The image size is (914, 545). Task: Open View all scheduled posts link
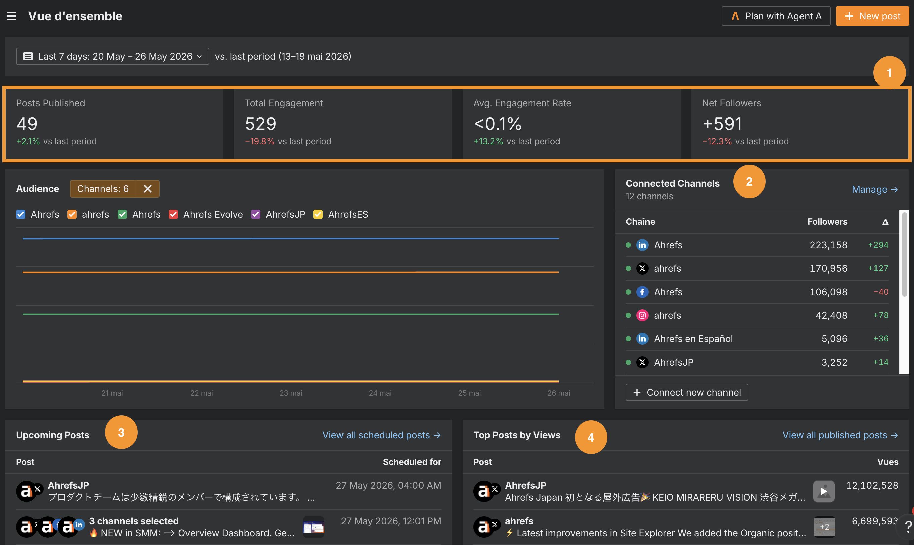(x=382, y=435)
